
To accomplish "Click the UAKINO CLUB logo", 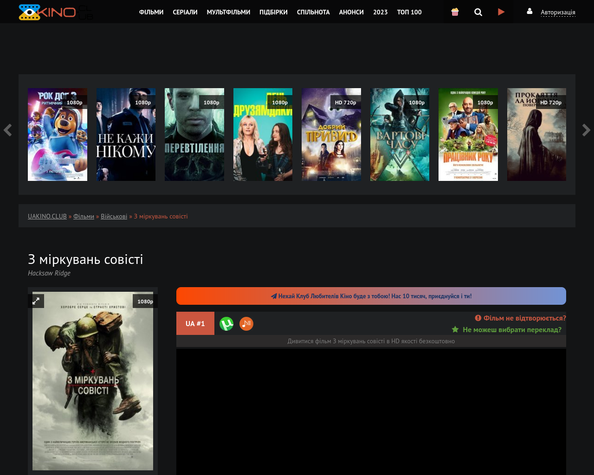I will pyautogui.click(x=56, y=12).
